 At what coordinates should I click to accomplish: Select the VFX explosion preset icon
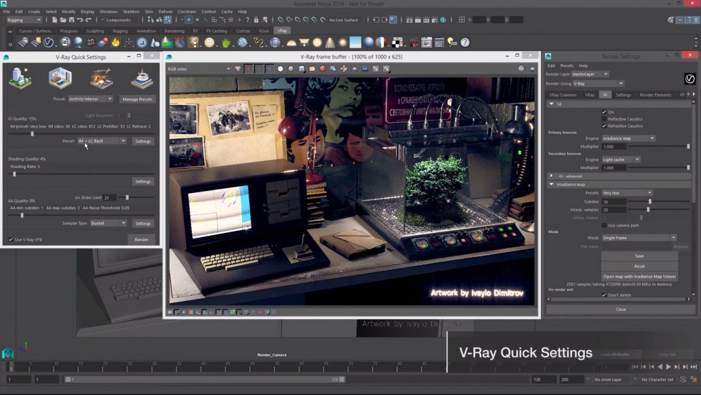pyautogui.click(x=101, y=78)
